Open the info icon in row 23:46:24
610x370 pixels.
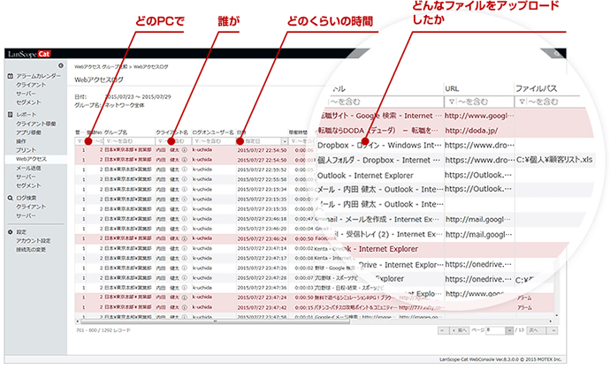click(x=185, y=238)
